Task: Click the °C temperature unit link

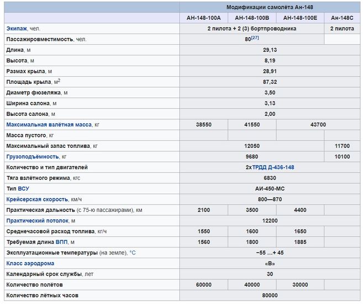Action: tap(133, 253)
